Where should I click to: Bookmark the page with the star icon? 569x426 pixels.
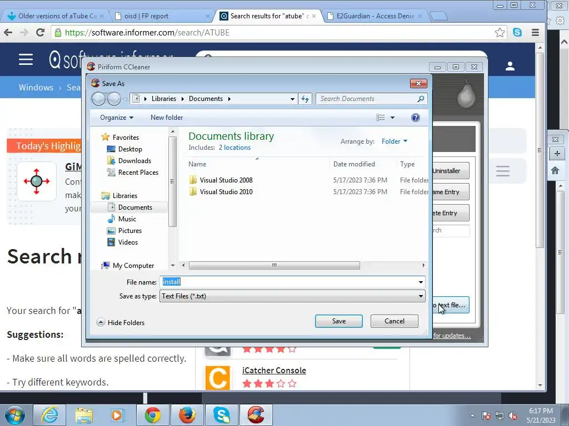click(500, 33)
